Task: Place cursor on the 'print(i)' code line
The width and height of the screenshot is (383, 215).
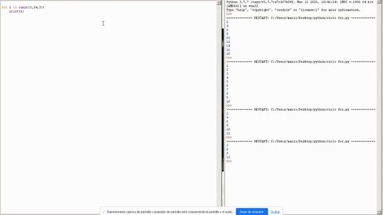Action: pos(17,11)
